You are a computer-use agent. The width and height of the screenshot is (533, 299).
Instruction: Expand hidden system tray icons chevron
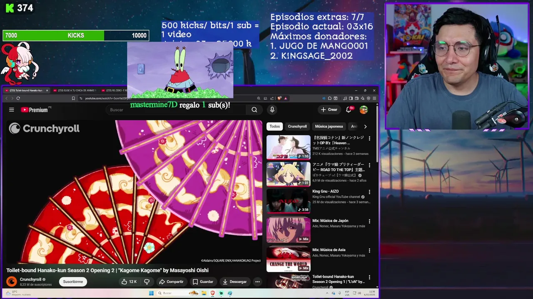327,293
